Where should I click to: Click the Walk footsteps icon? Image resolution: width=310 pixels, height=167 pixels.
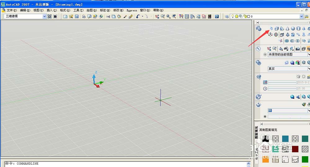292,48
